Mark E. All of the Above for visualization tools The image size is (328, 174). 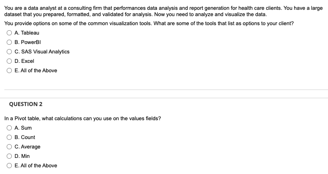(9, 71)
